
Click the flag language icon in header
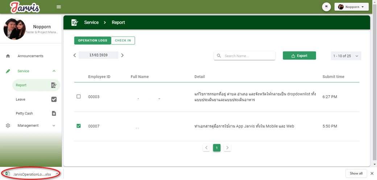(326, 7)
